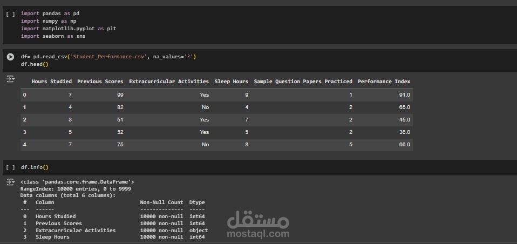Click Previous Scores value 51

point(120,120)
